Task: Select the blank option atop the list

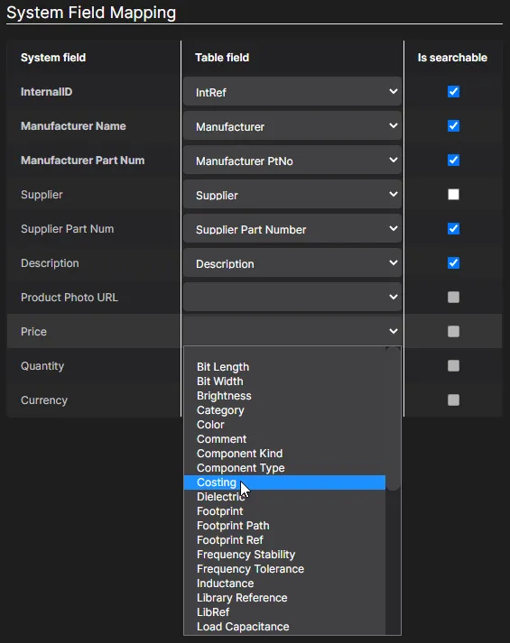Action: point(284,354)
